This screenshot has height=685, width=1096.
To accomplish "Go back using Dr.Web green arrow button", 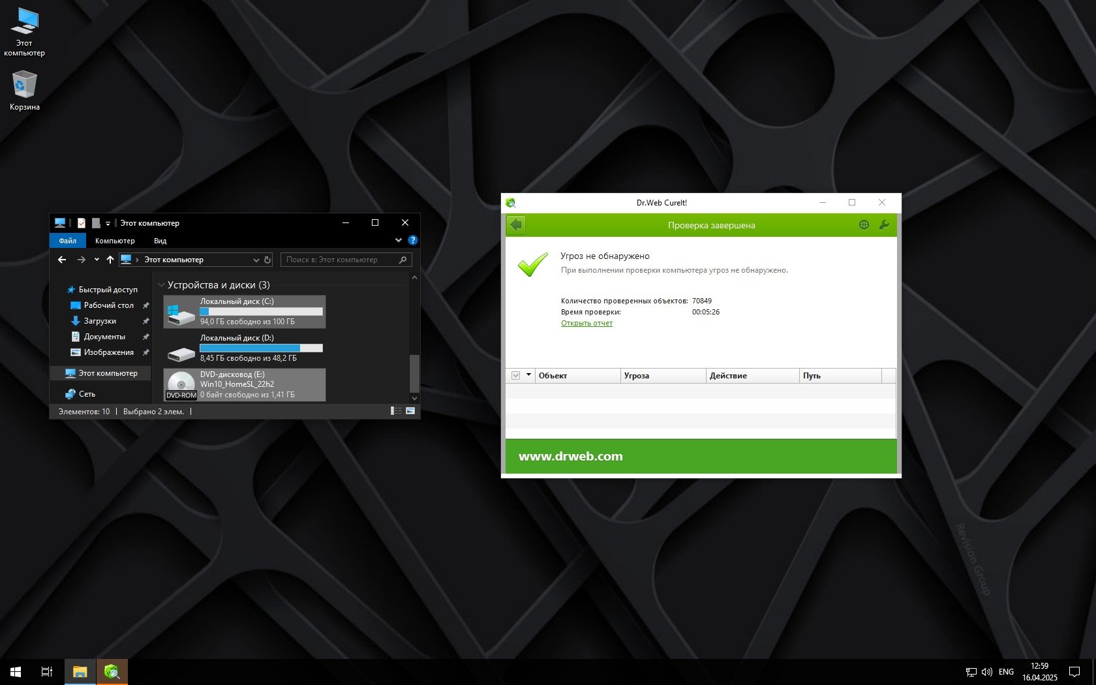I will (x=516, y=225).
